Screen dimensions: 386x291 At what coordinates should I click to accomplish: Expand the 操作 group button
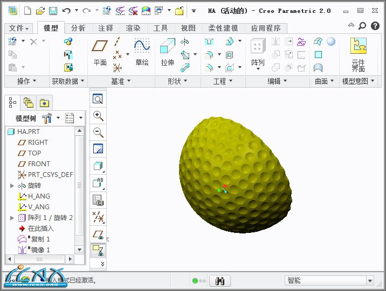26,81
